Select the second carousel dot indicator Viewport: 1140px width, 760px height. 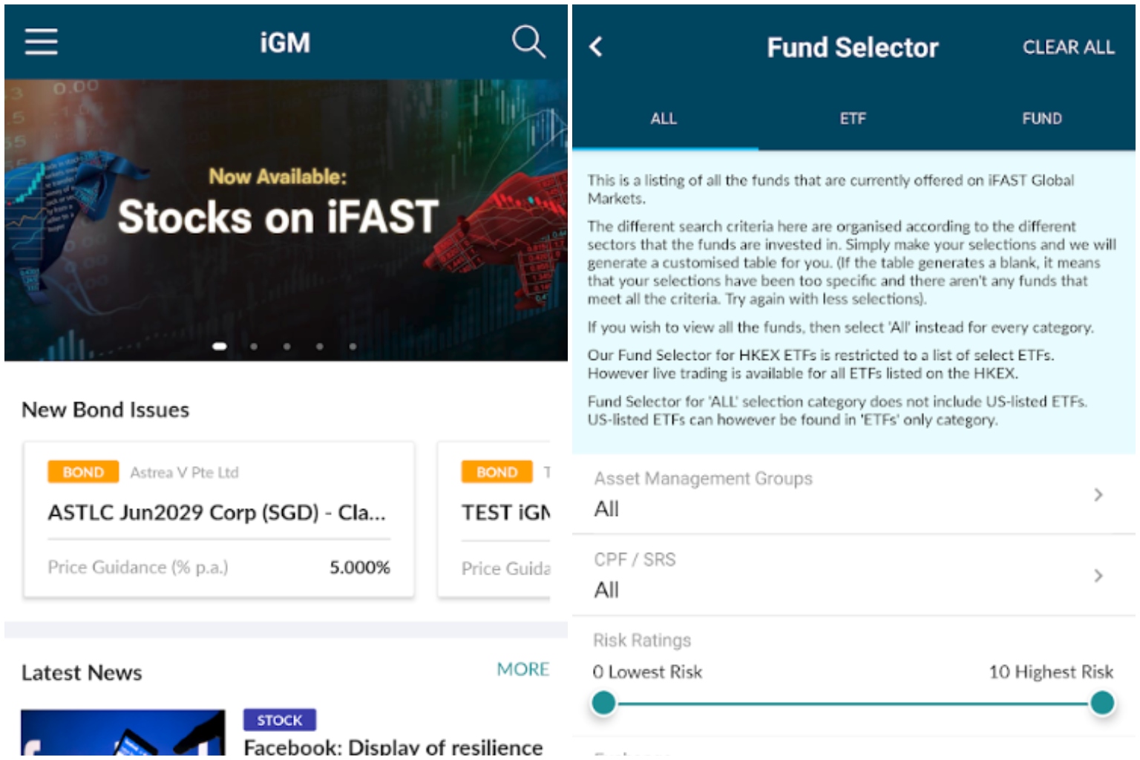[254, 347]
